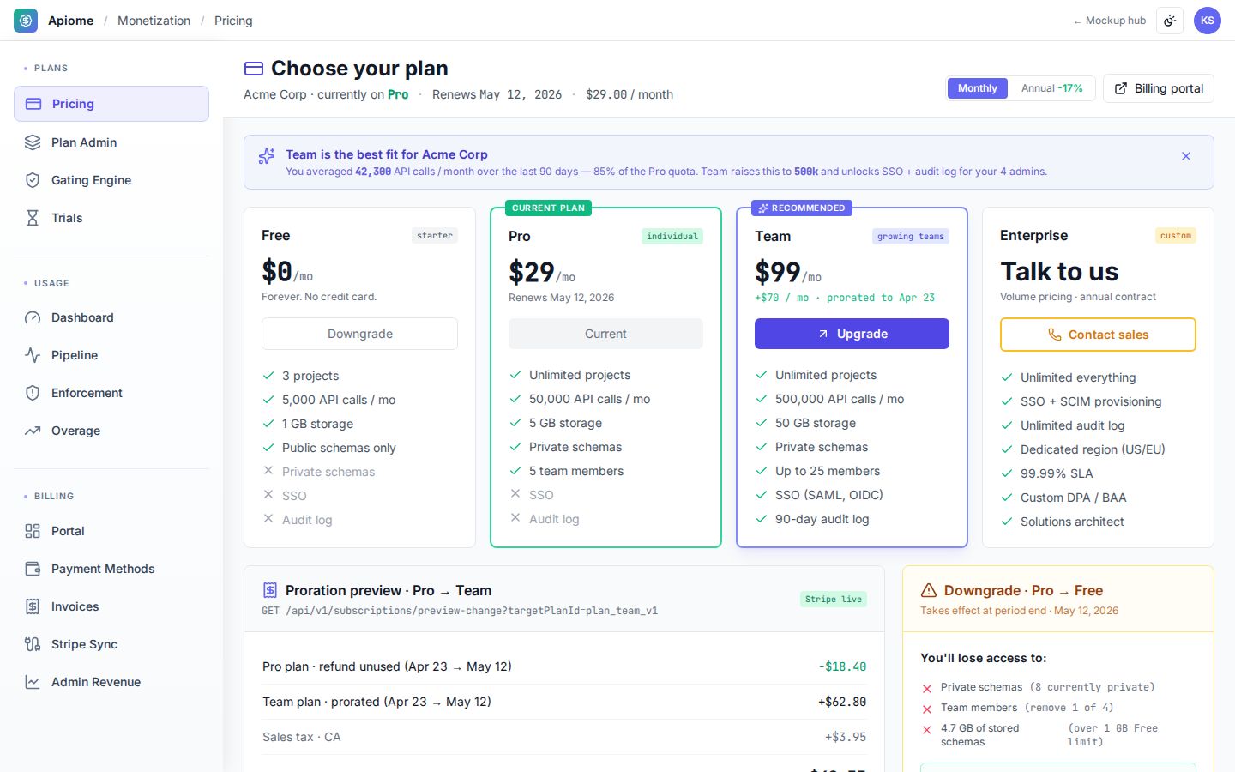This screenshot has width=1235, height=772.
Task: Click the Current button on Pro plan
Action: click(x=605, y=334)
